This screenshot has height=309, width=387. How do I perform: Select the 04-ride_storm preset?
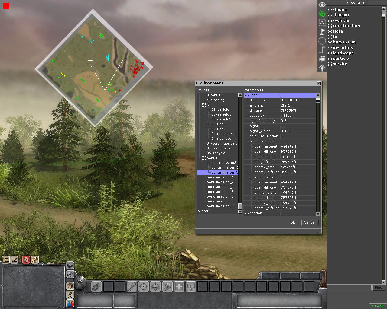tap(223, 139)
